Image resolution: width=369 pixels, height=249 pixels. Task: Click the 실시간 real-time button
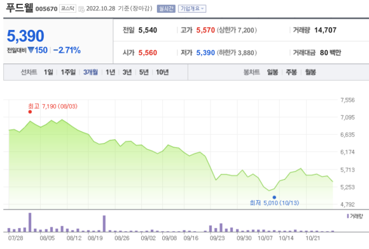click(x=166, y=9)
